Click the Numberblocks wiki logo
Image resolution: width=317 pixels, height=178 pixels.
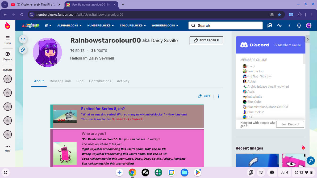click(31, 26)
